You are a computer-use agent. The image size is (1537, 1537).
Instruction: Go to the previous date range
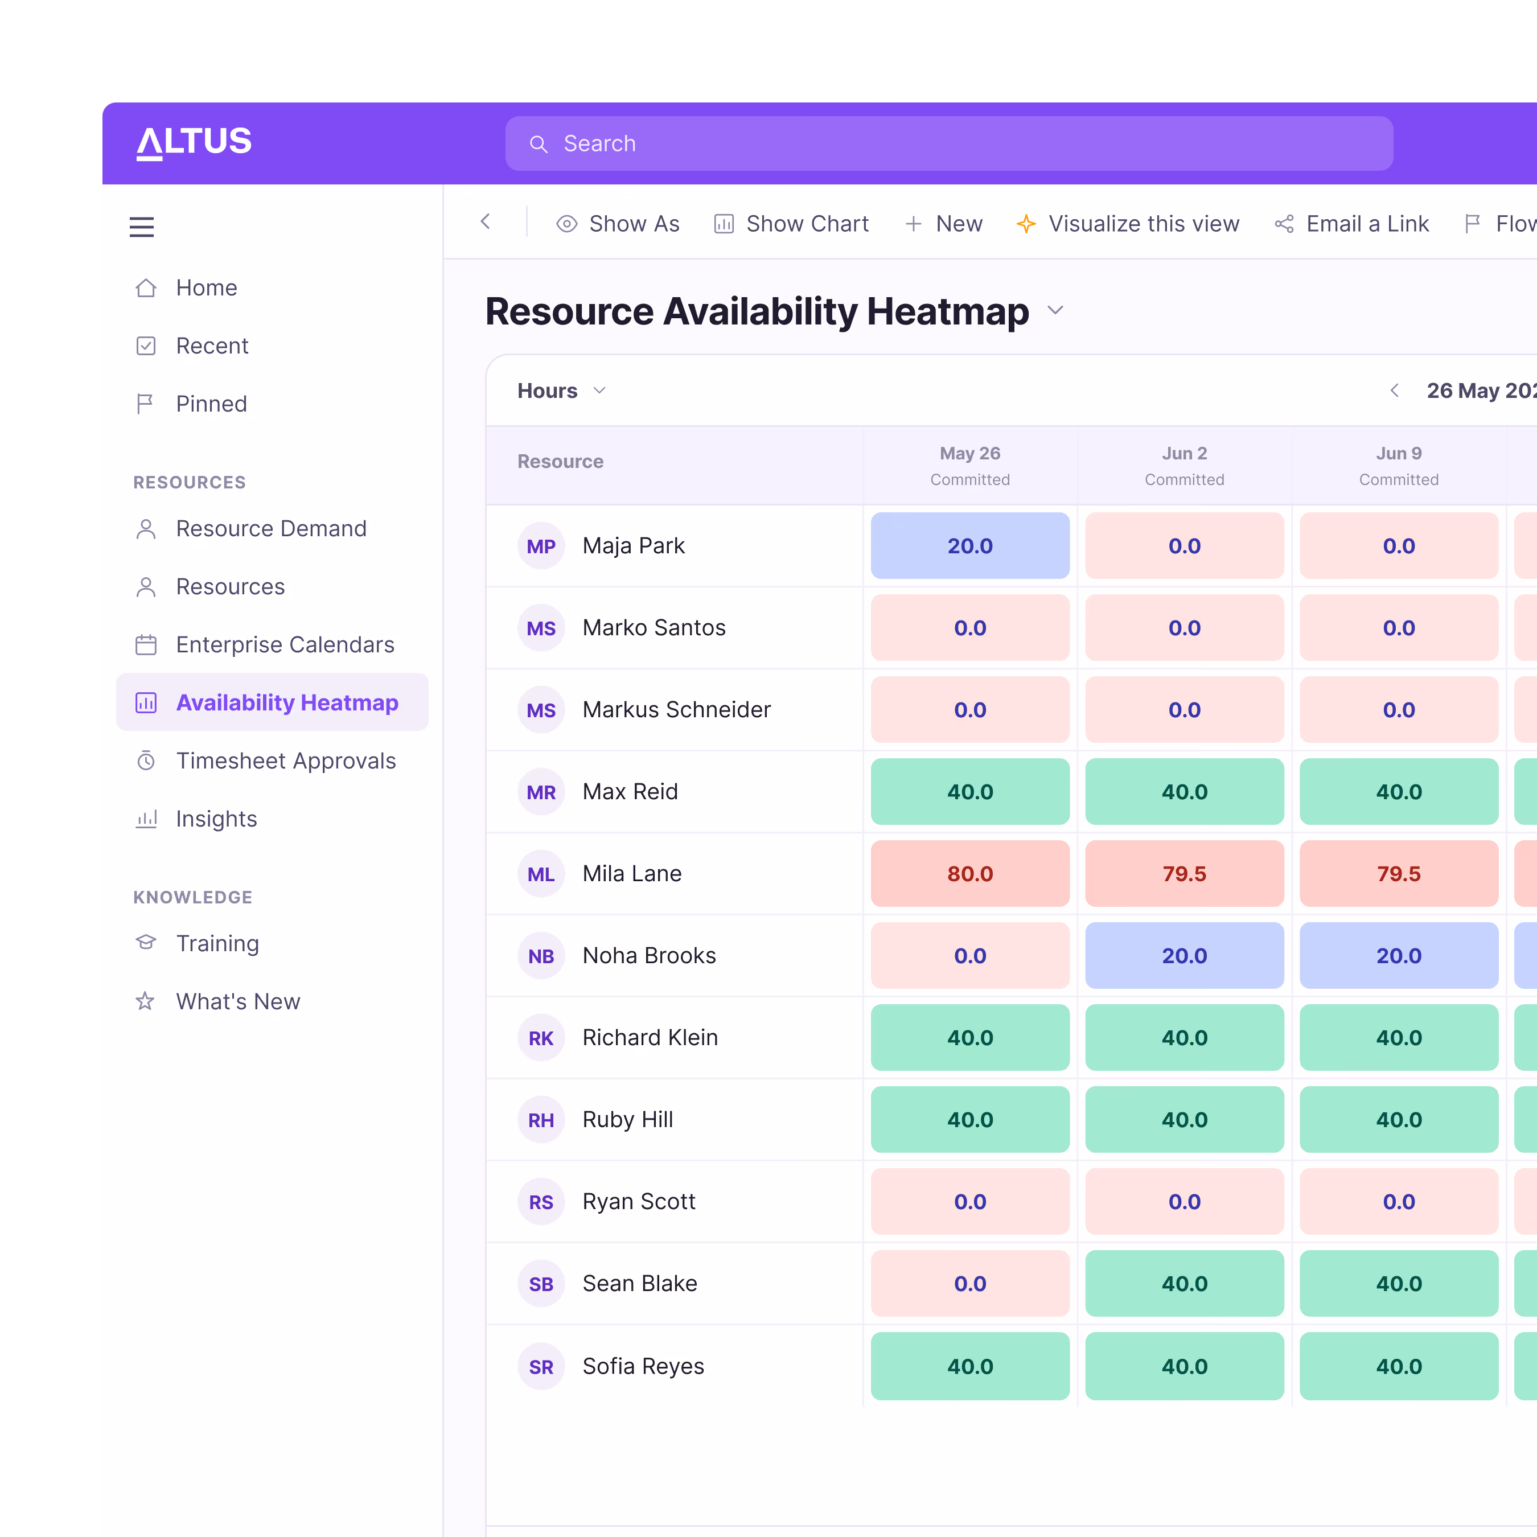coord(1394,391)
